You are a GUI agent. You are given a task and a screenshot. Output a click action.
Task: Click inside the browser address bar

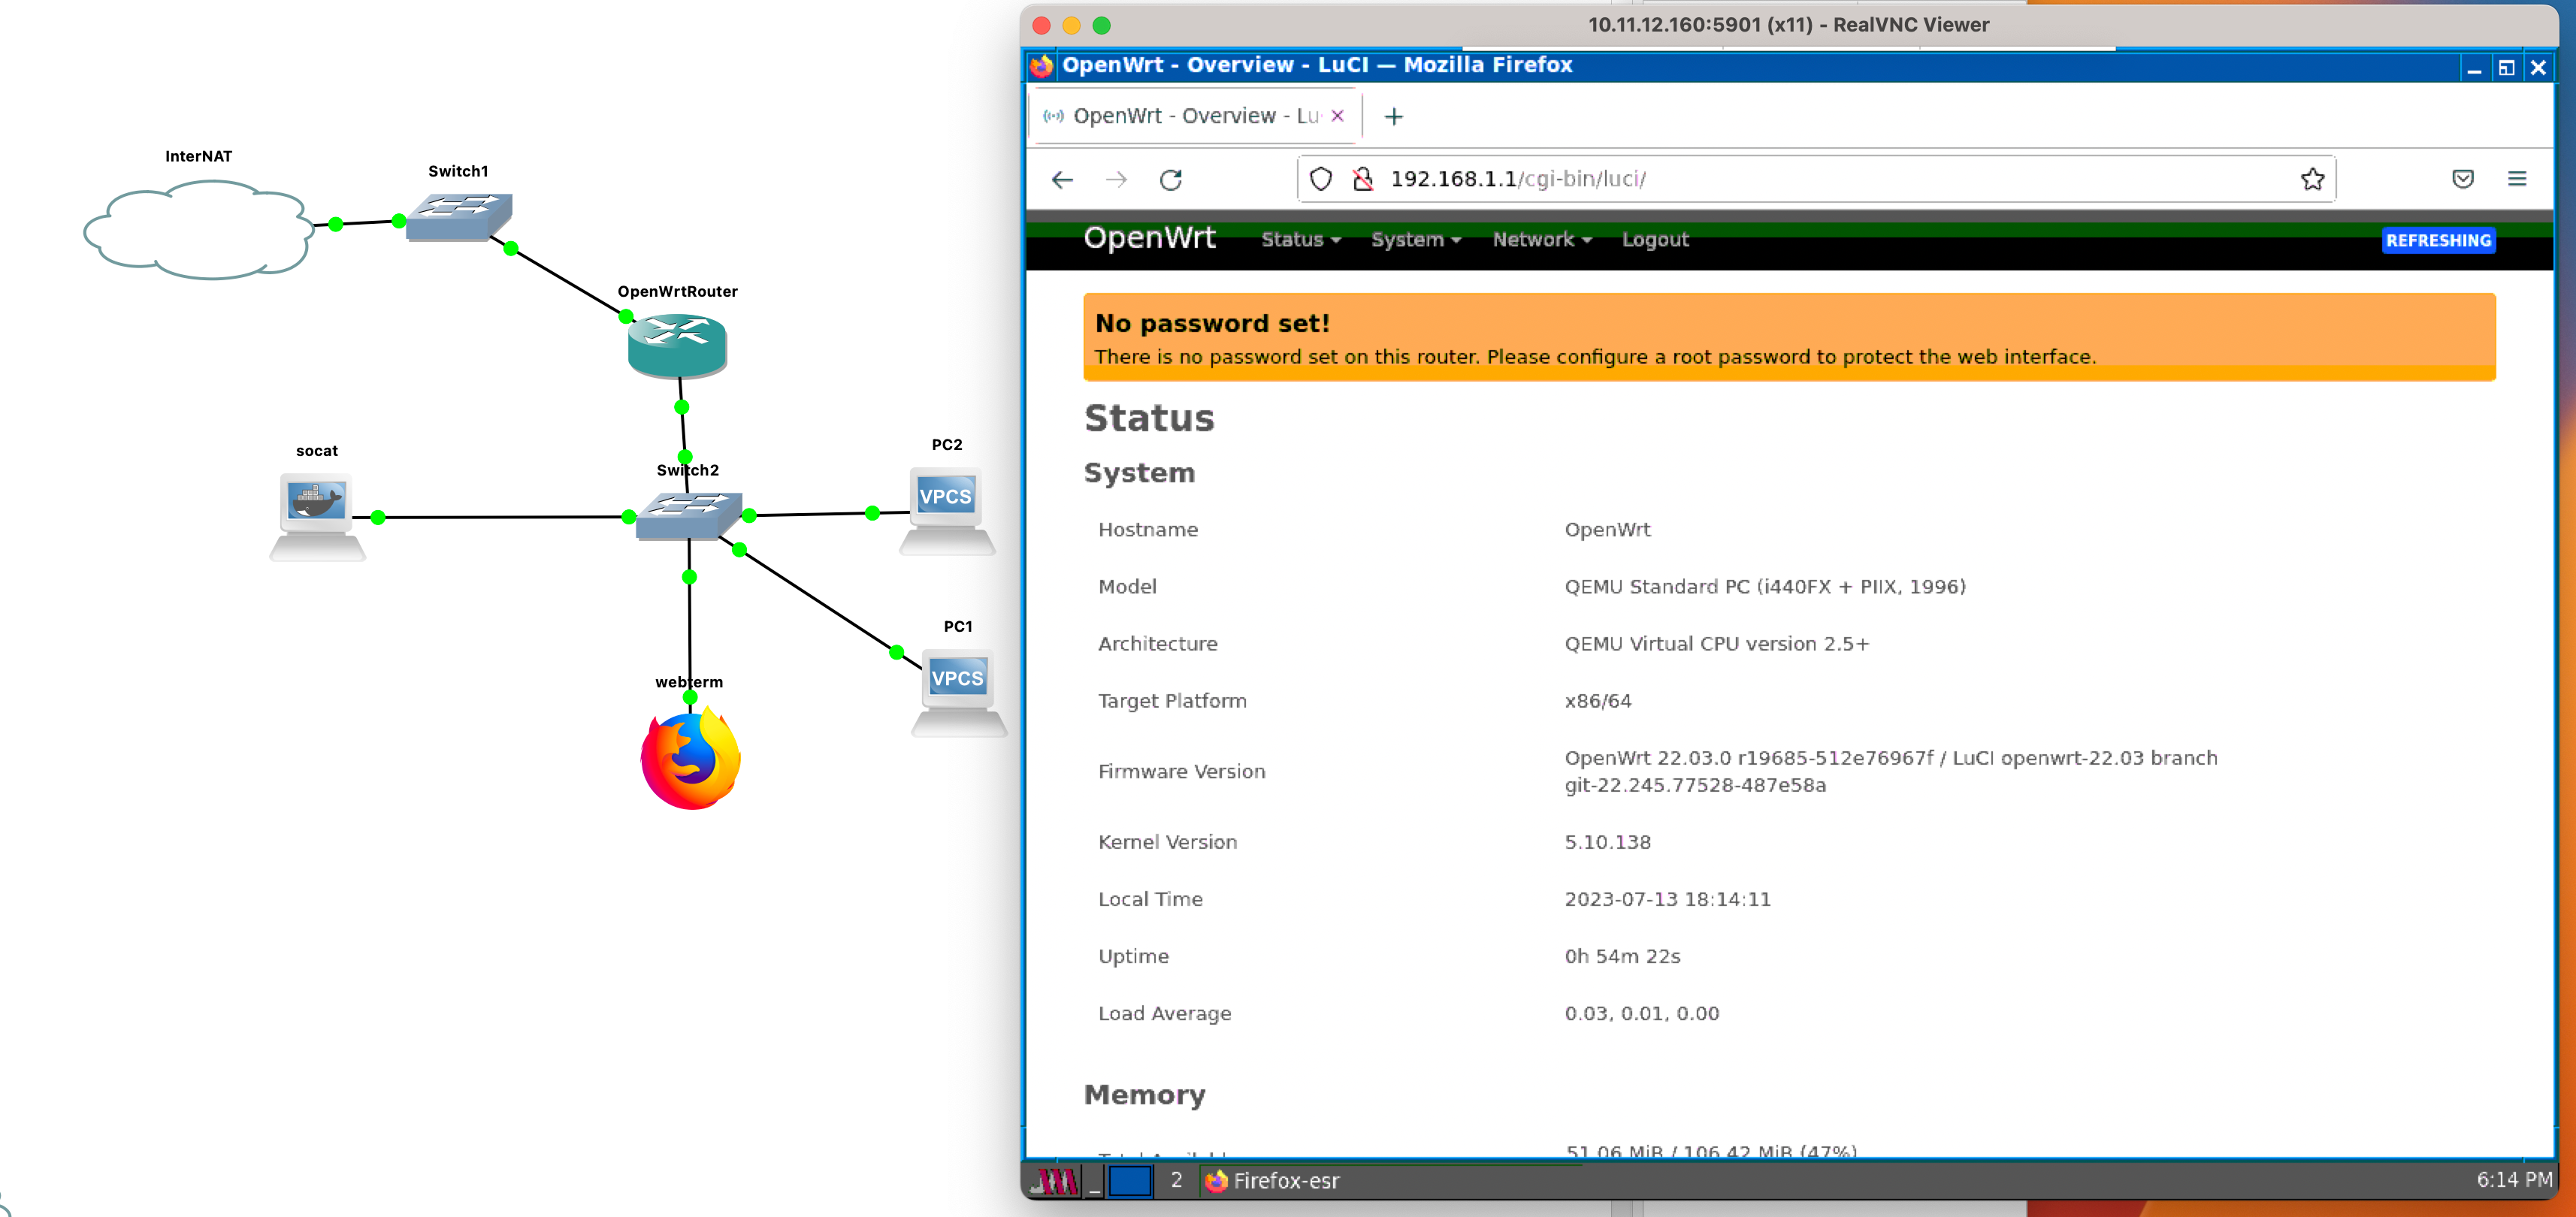pyautogui.click(x=1700, y=180)
